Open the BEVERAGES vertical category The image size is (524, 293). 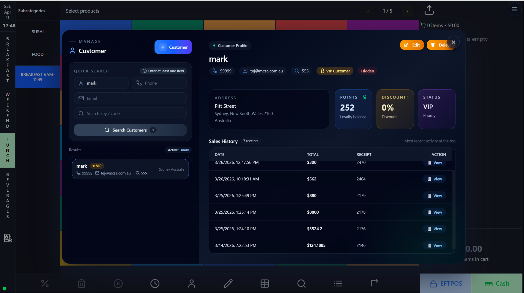click(8, 196)
